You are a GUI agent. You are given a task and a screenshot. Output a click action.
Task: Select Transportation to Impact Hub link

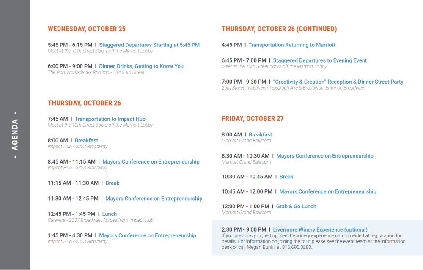110,119
